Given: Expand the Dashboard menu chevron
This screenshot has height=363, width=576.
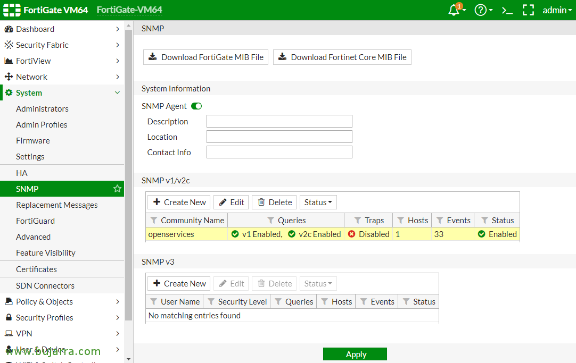Looking at the screenshot, I should pos(118,29).
